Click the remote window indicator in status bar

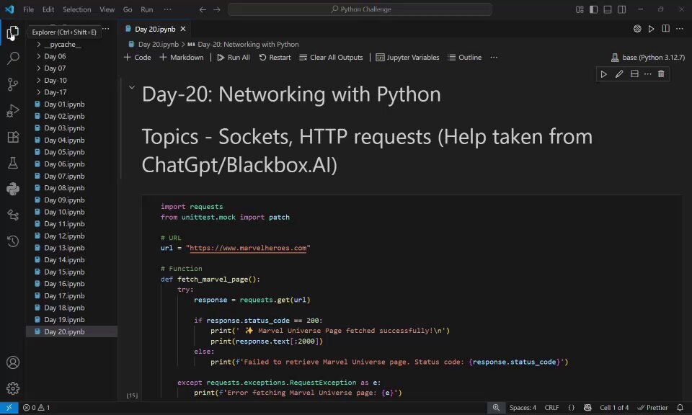(9, 408)
